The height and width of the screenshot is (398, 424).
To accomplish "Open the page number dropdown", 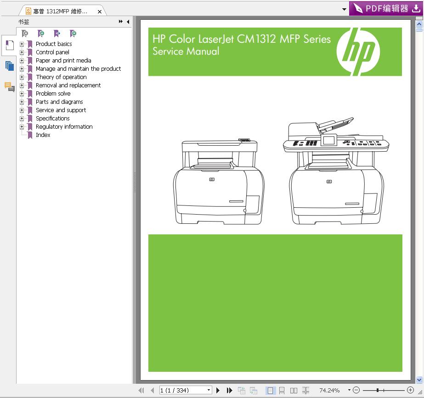I will point(209,390).
